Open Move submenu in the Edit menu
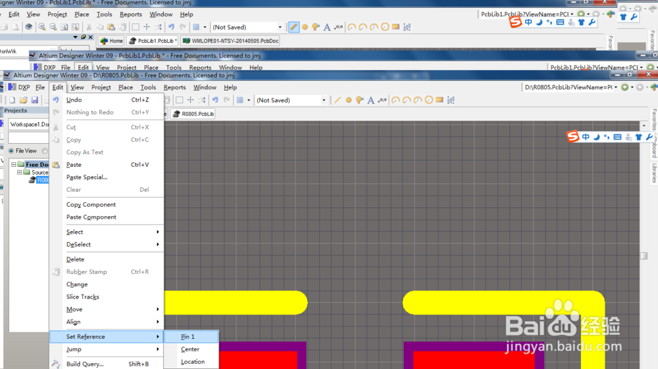 coord(107,309)
